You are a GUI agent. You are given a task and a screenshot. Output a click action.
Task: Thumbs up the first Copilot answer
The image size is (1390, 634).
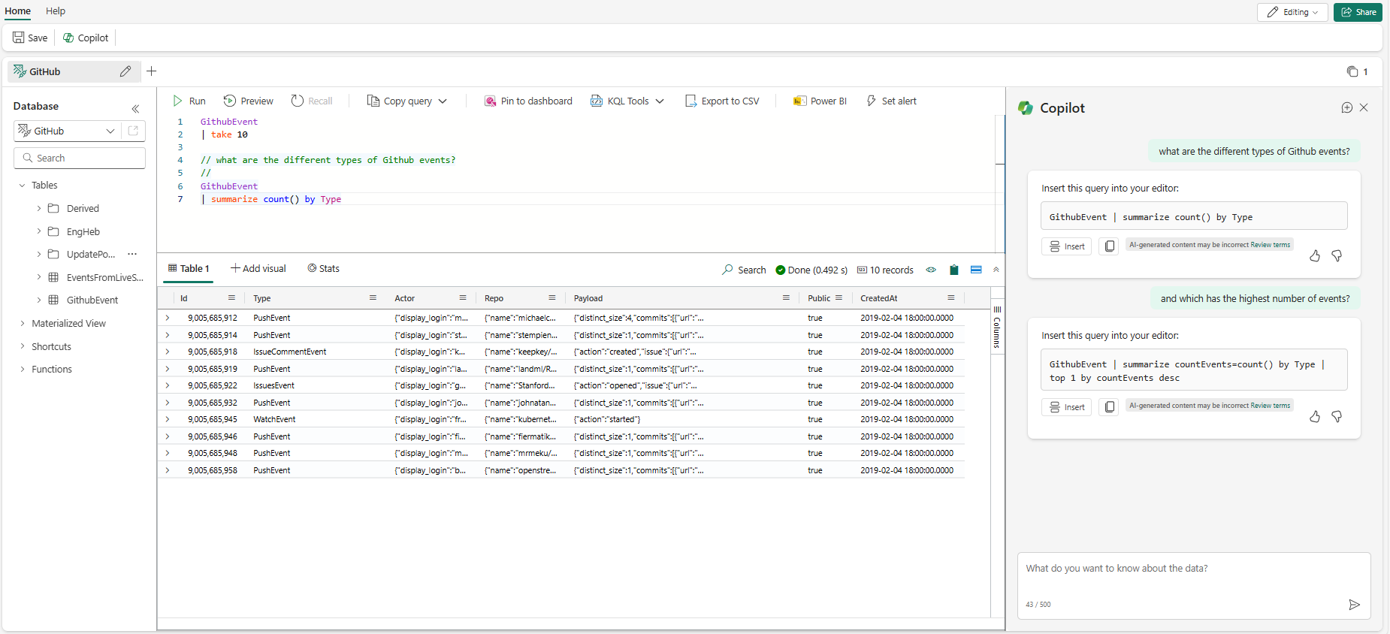[x=1315, y=256]
